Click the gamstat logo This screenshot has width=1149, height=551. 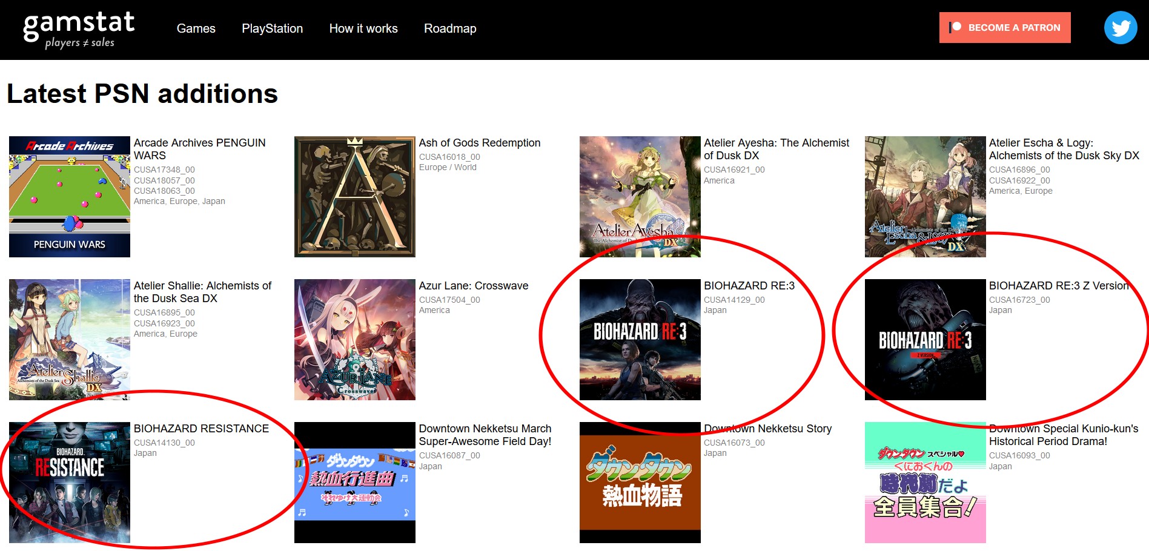point(79,29)
